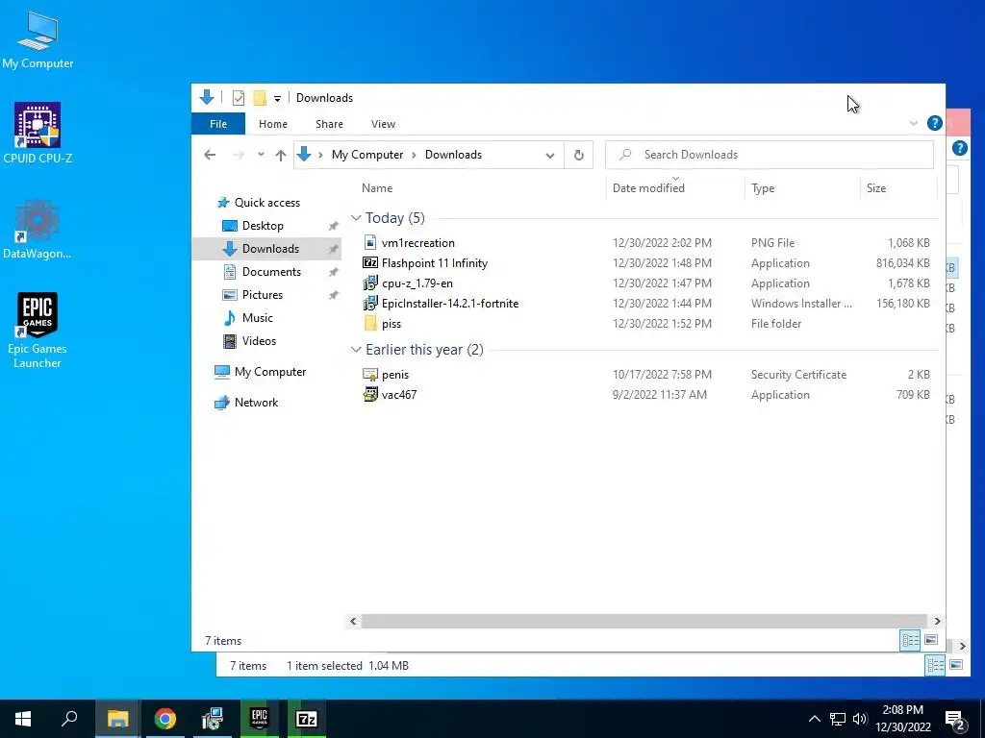Viewport: 985px width, 738px height.
Task: Open the Epic Games Launcher desktop shortcut
Action: [x=38, y=331]
